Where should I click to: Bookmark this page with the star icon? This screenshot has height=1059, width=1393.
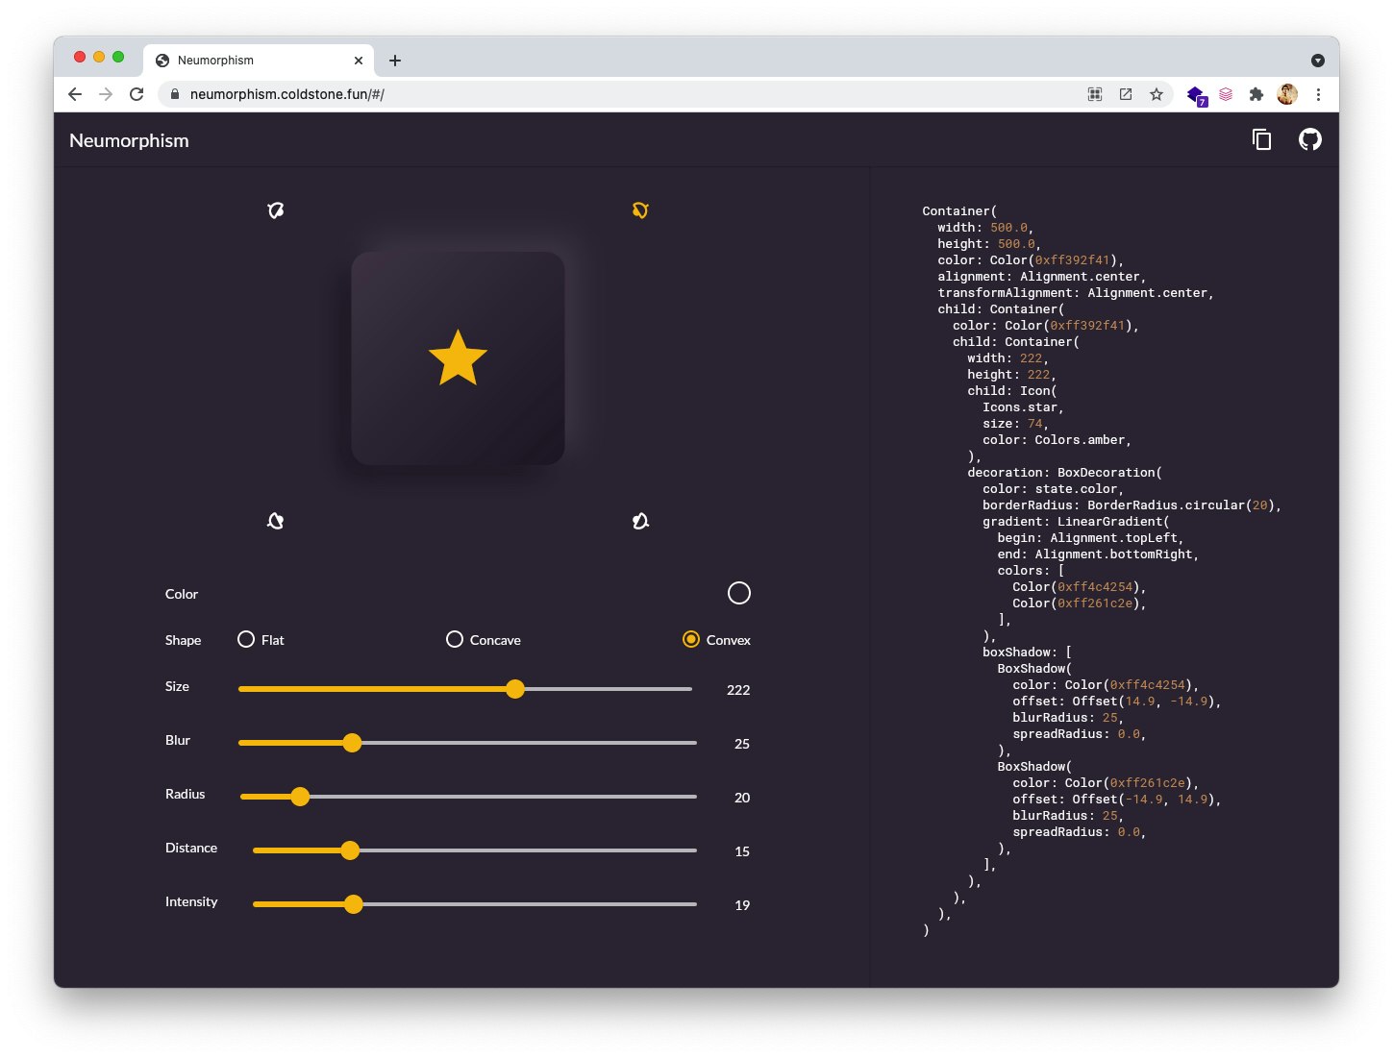1157,94
